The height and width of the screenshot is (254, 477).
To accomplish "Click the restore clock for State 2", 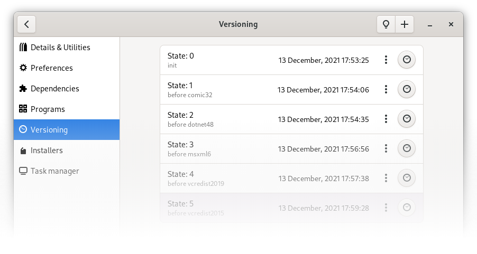I will pos(407,118).
